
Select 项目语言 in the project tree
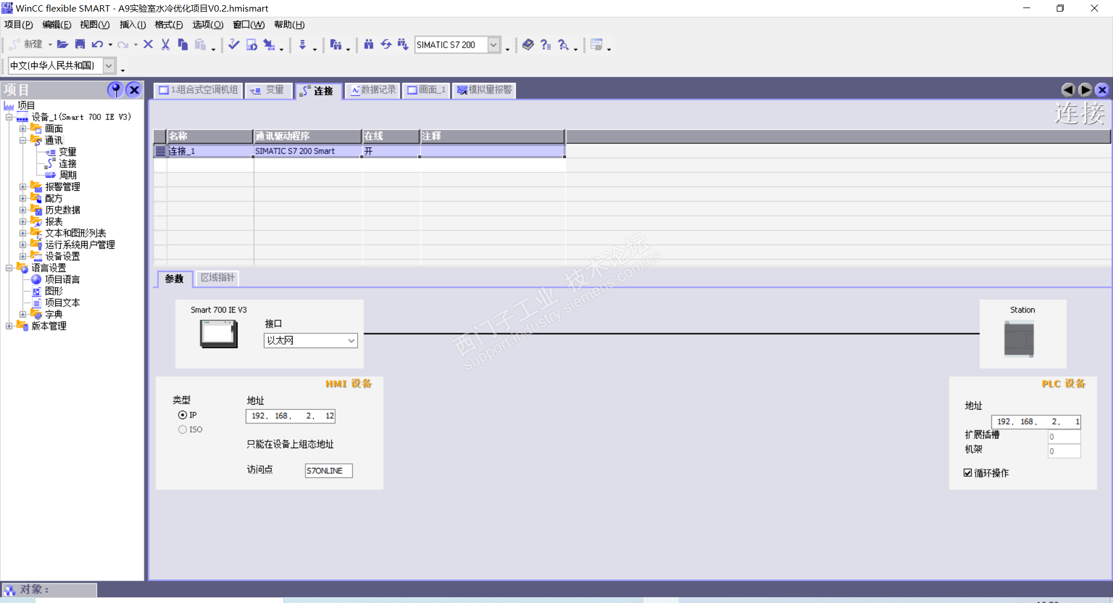pos(63,279)
